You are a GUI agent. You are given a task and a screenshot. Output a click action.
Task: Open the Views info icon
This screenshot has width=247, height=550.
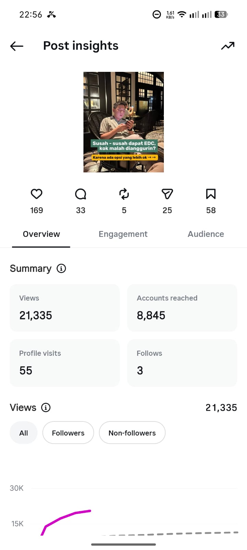click(x=46, y=407)
